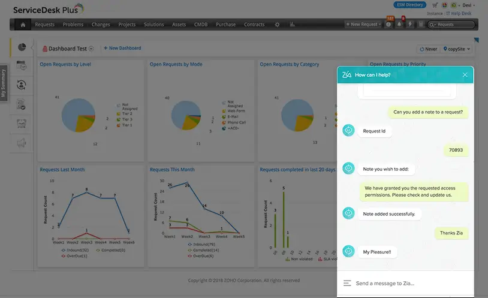Click the New Dashboard link

pos(122,48)
